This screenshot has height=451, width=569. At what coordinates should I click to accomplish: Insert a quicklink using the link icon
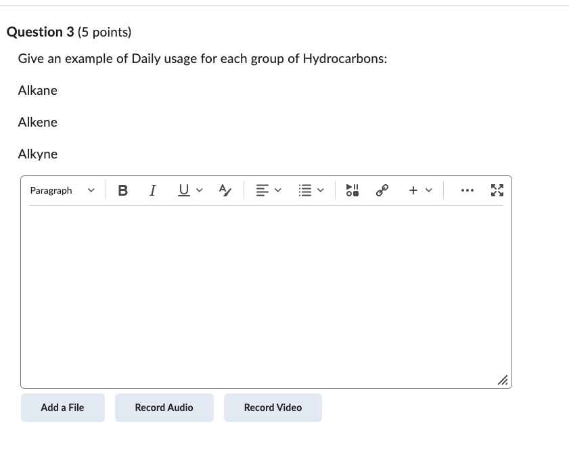[x=381, y=190]
